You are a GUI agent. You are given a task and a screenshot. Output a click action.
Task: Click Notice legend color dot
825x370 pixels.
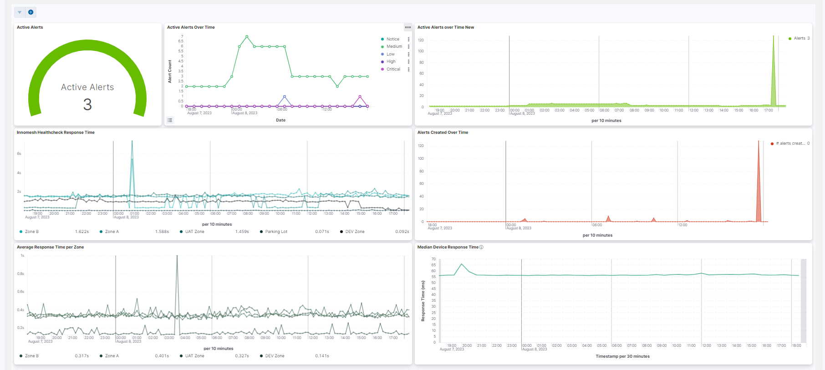click(382, 39)
